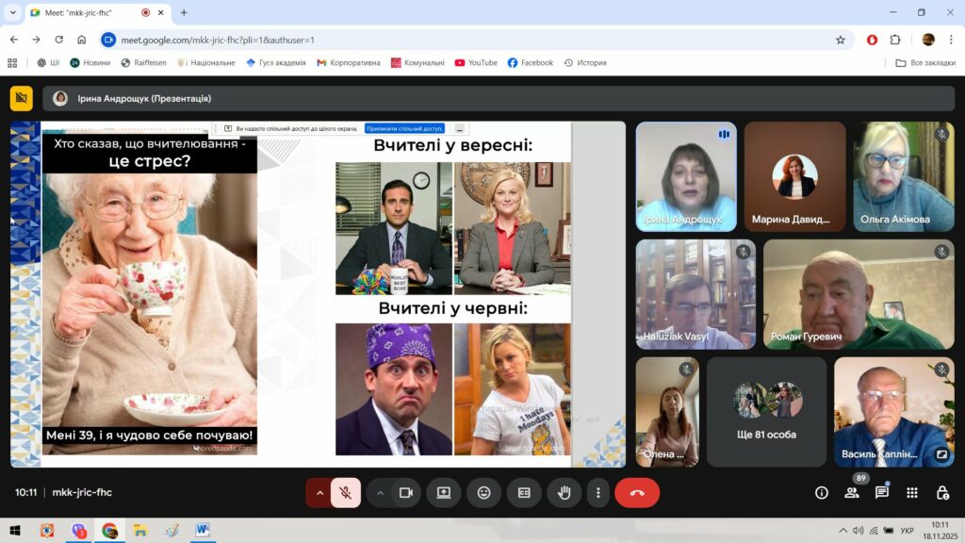Click the present screen icon
The image size is (965, 543).
pos(444,492)
